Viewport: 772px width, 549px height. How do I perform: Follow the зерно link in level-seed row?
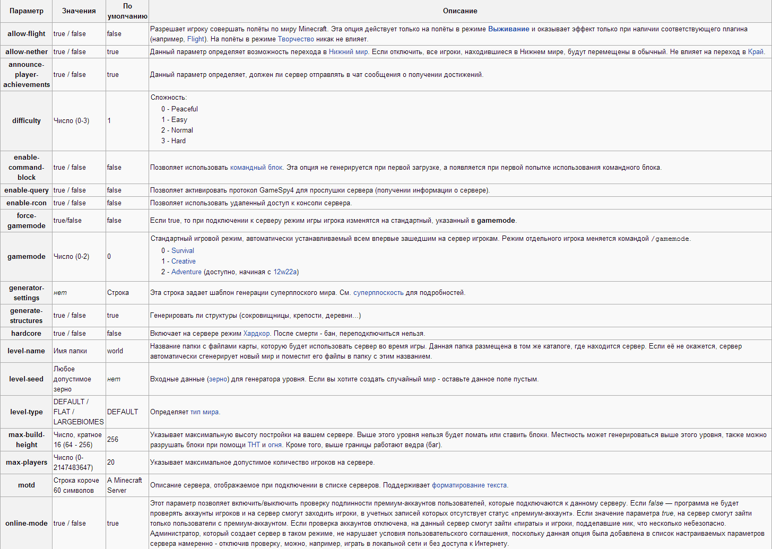pos(218,379)
